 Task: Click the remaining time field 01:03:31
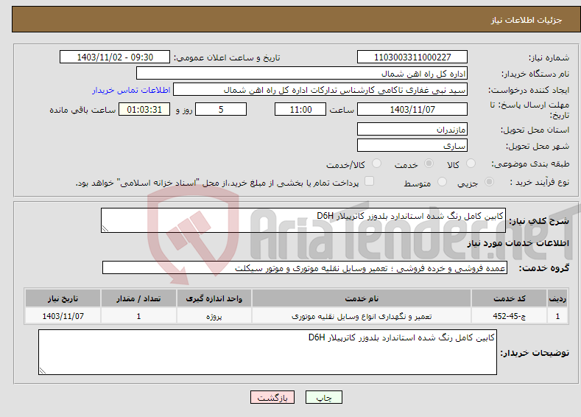[x=144, y=109]
